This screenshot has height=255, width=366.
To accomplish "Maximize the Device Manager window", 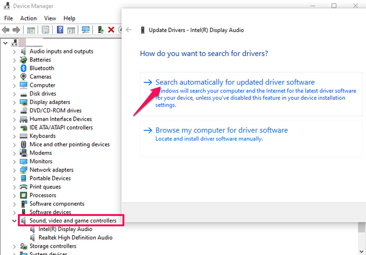I will click(334, 6).
